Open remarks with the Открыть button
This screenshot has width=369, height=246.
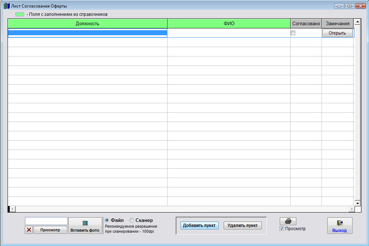point(337,33)
